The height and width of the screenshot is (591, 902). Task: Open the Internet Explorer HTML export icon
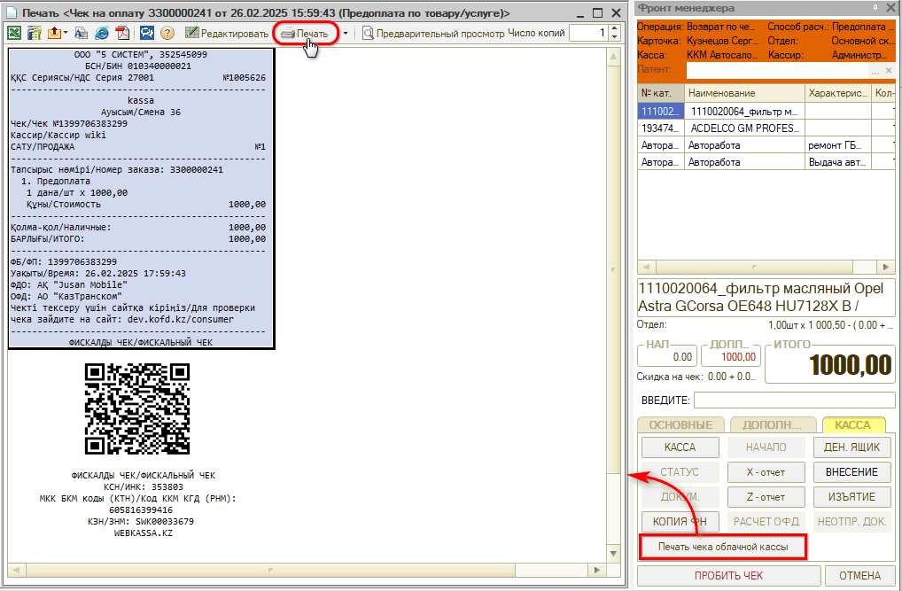coord(101,34)
